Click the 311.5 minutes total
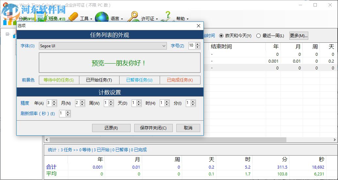This screenshot has width=338, height=180. click(282, 167)
